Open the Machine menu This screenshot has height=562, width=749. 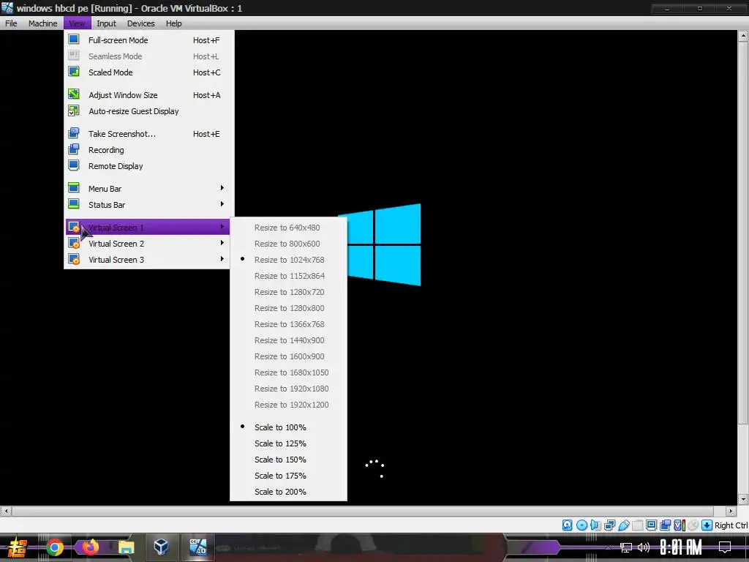coord(42,23)
